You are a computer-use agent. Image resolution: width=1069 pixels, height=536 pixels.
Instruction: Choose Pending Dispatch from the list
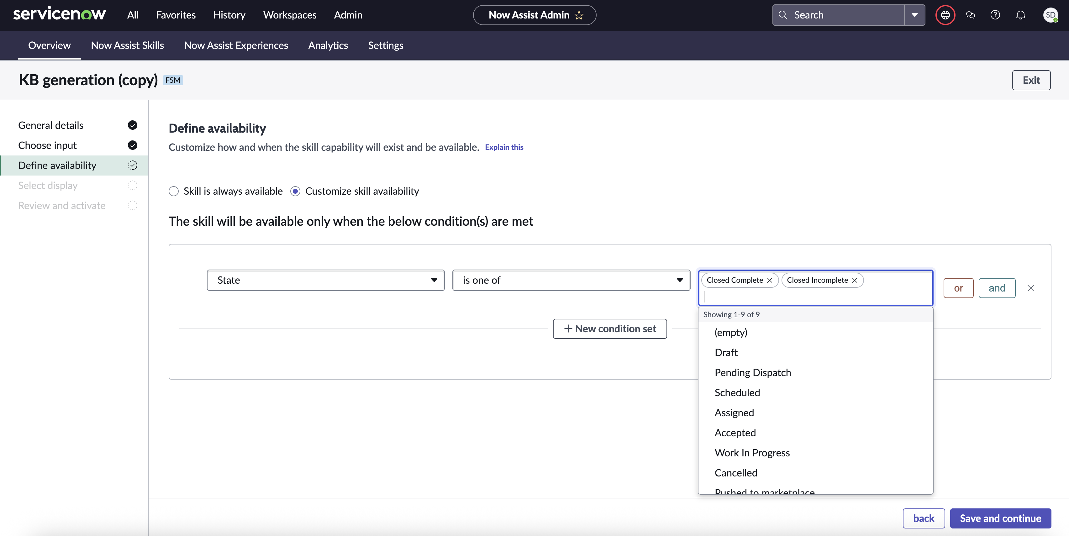815,373
